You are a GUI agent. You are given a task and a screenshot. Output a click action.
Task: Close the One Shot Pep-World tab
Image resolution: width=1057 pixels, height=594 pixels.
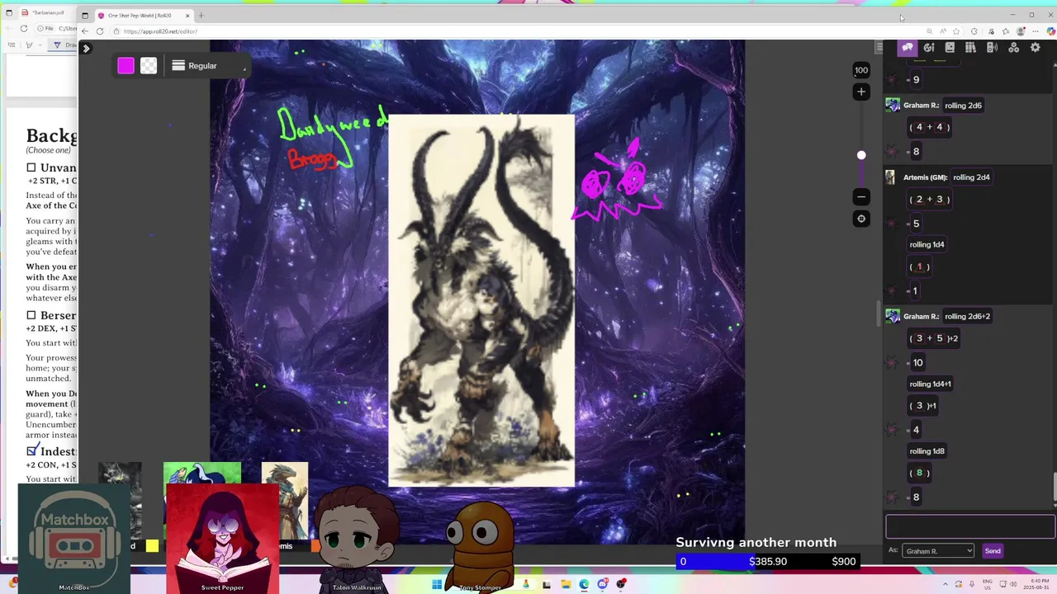pyautogui.click(x=187, y=16)
